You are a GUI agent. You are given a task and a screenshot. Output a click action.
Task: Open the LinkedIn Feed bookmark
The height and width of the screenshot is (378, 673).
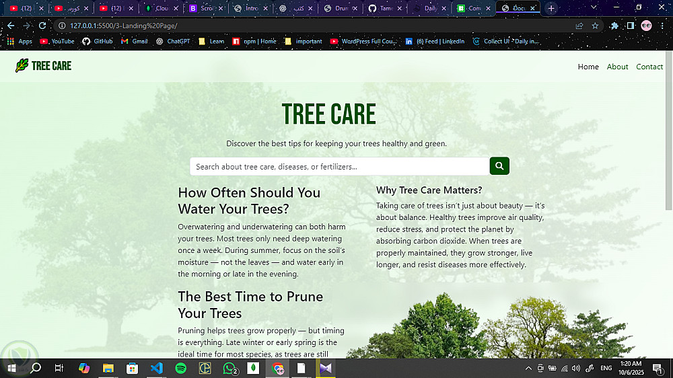pyautogui.click(x=435, y=41)
